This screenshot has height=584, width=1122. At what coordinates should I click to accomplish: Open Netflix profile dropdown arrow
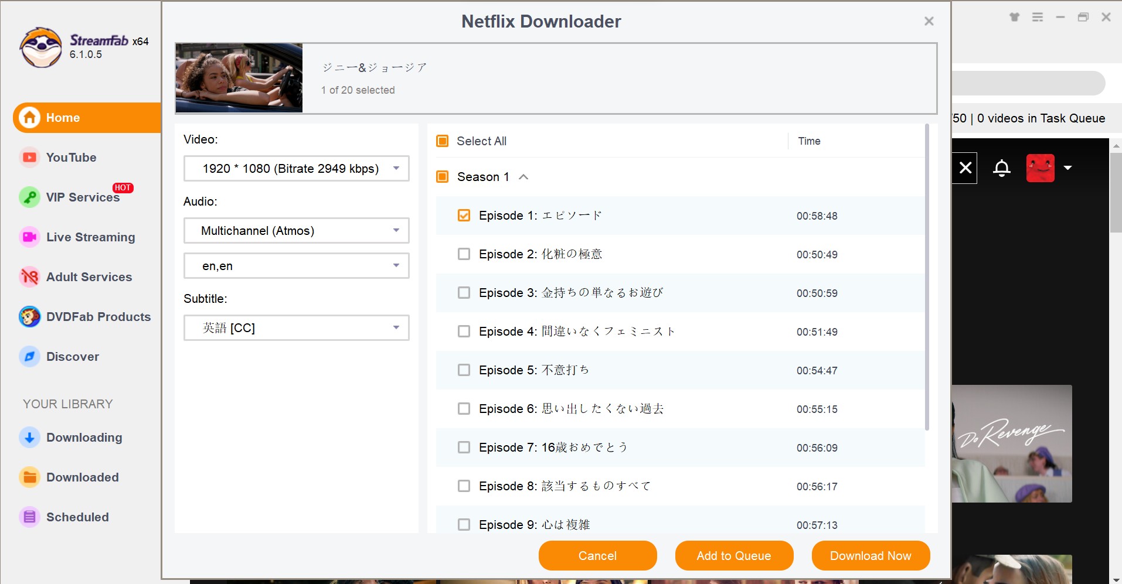tap(1068, 168)
